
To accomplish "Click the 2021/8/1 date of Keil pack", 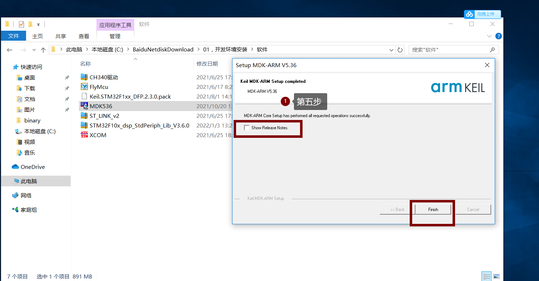I will pos(214,96).
